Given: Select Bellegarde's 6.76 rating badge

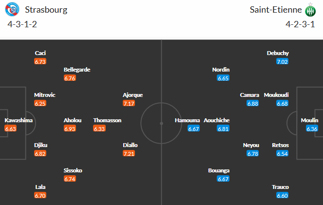Looking at the screenshot, I should pos(70,78).
